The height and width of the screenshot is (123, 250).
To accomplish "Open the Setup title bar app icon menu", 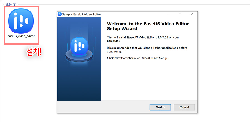I will [x=60, y=14].
